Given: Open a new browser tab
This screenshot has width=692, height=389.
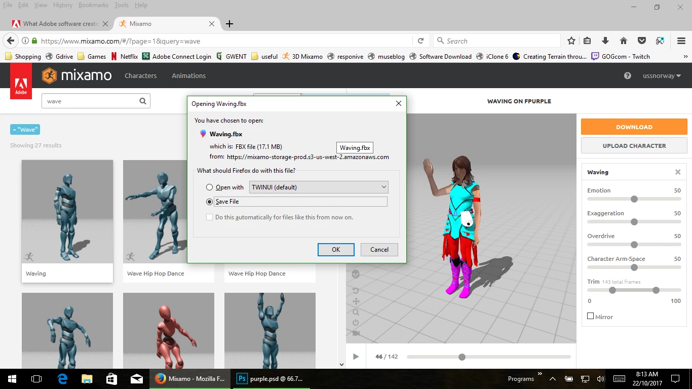Looking at the screenshot, I should 229,24.
